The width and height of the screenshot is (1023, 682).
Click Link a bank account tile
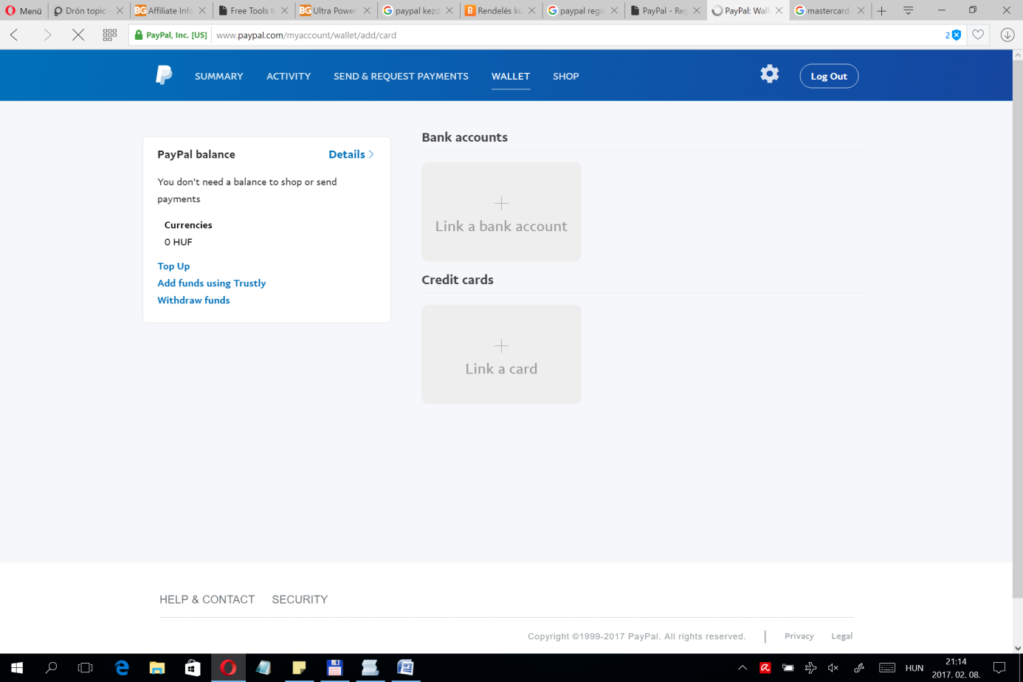501,211
